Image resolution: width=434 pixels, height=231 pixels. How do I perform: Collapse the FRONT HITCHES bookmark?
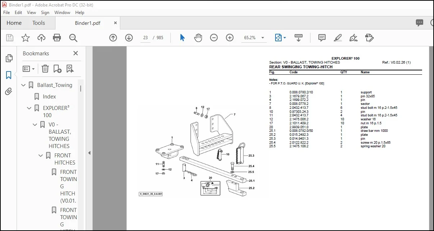tap(41, 155)
